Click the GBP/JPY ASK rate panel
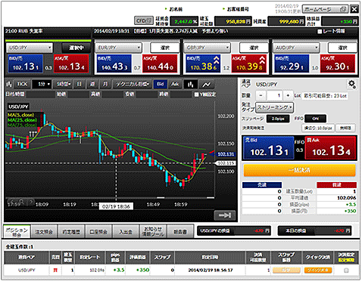Image resolution: width=362 pixels, height=281 pixels. (248, 63)
